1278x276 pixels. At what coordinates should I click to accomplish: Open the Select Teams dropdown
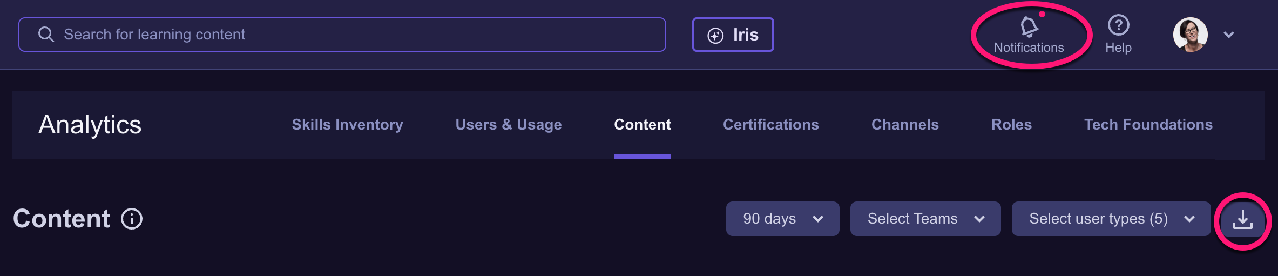click(925, 219)
